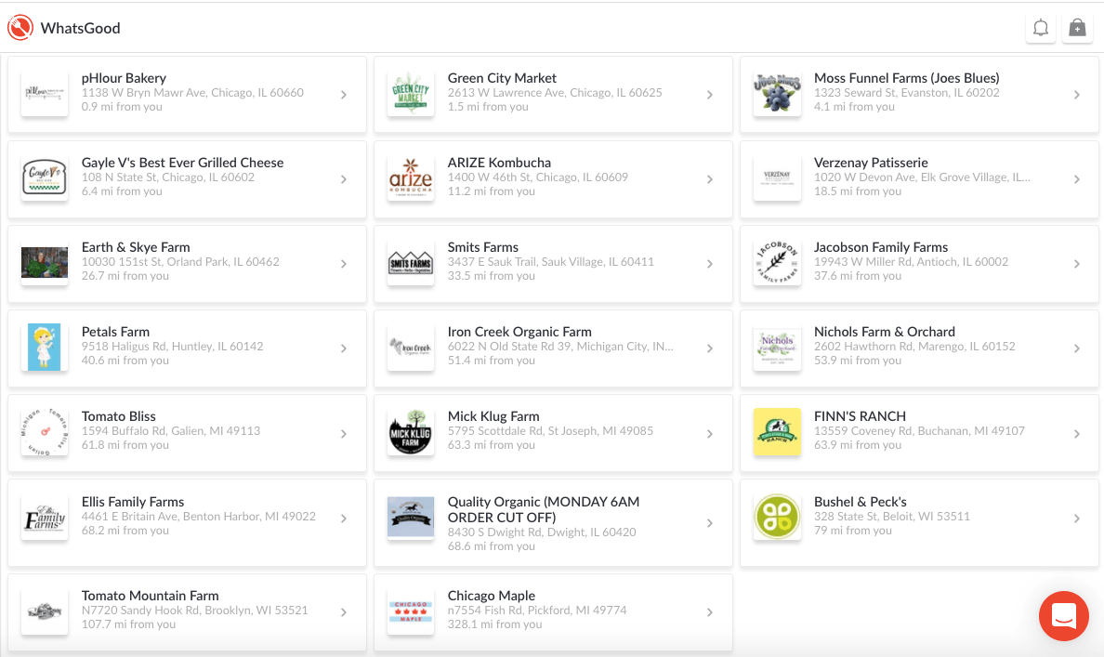Open Bushel & Peck's chevron arrow
The width and height of the screenshot is (1104, 657).
(1076, 519)
